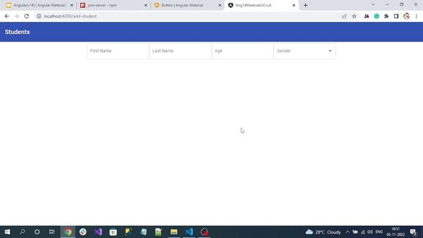
Task: Click the browser forward arrow
Action: [x=17, y=16]
